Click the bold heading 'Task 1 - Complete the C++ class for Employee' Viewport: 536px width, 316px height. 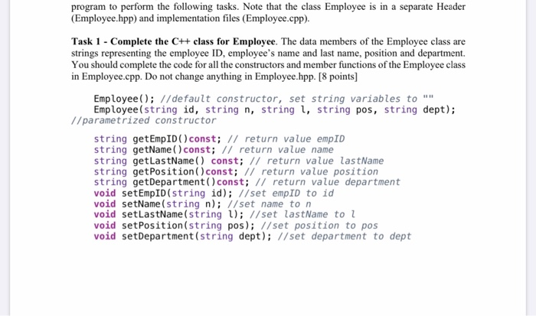coord(173,41)
